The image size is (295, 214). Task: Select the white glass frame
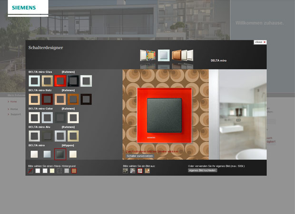tap(86, 81)
